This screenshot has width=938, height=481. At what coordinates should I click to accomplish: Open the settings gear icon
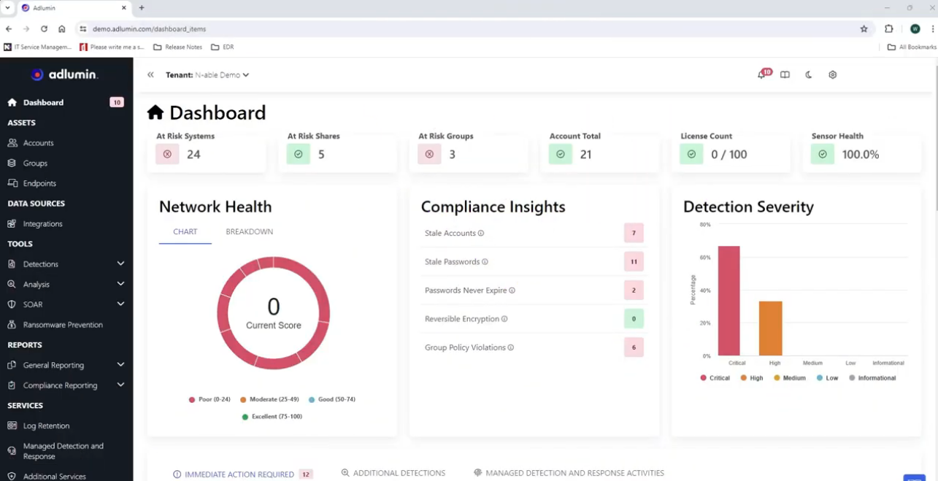(832, 75)
